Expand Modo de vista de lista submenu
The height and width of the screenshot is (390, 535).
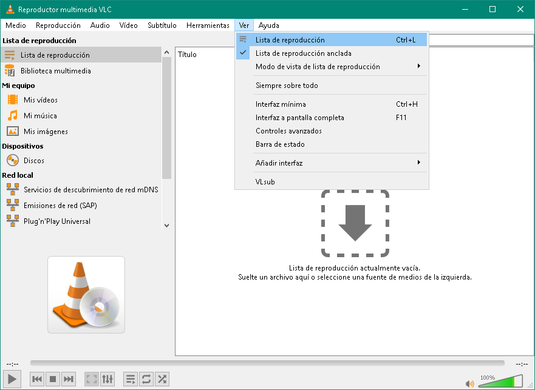click(x=332, y=67)
